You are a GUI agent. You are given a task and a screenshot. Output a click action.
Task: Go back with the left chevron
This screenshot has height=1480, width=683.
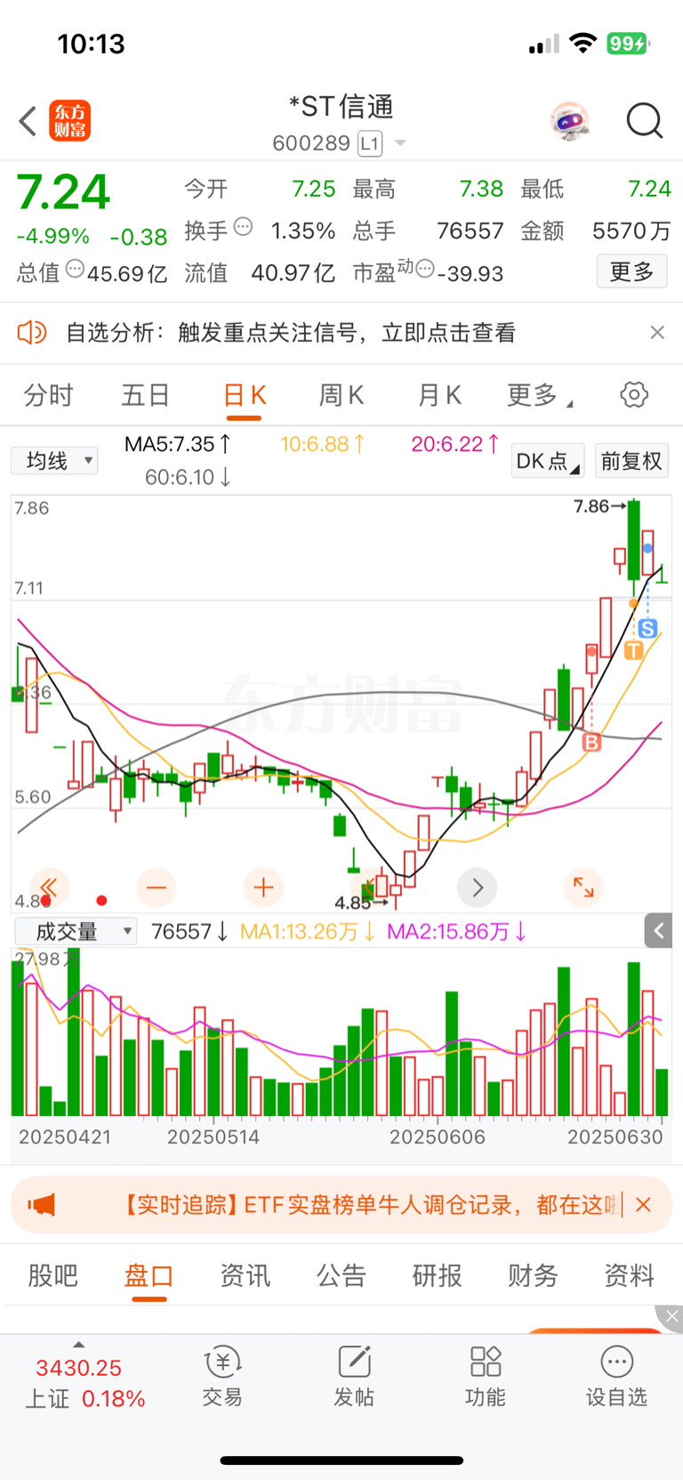[x=28, y=121]
